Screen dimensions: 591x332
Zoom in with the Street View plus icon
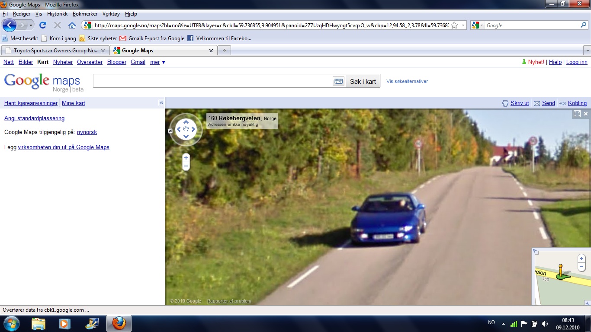[186, 157]
